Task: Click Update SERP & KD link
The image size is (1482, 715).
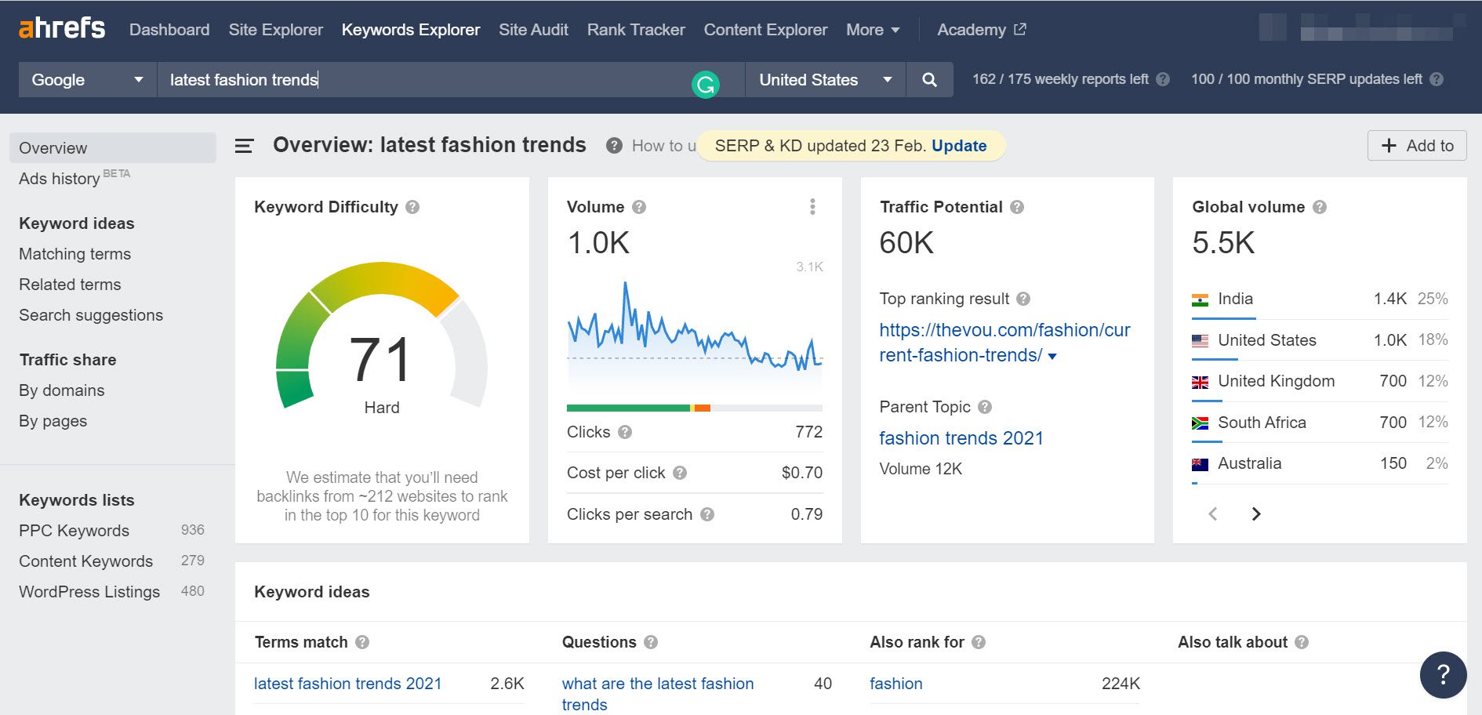Action: (x=959, y=146)
